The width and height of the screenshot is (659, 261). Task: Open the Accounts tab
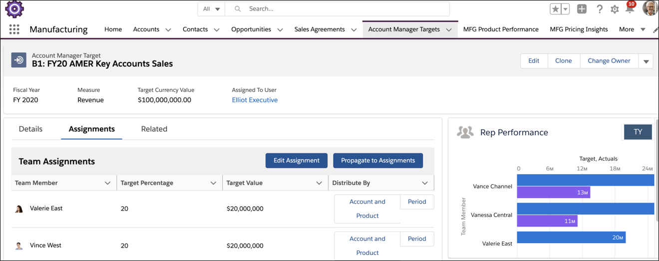pyautogui.click(x=146, y=29)
